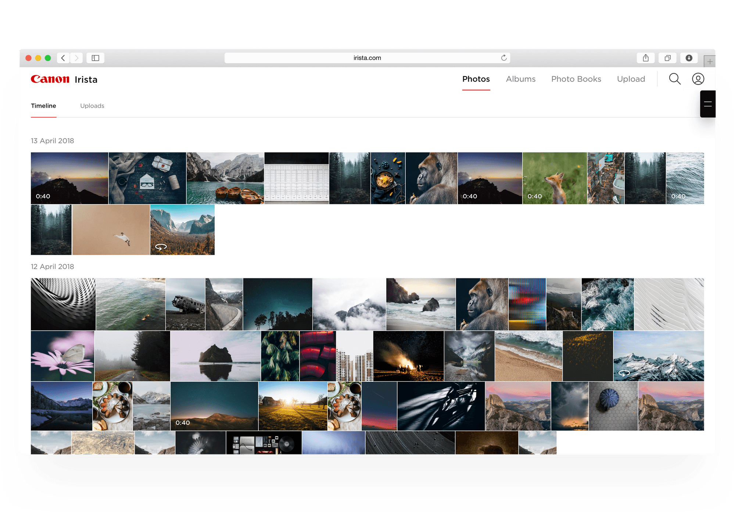Click the show tabs overview icon
This screenshot has height=513, width=735.
[667, 58]
